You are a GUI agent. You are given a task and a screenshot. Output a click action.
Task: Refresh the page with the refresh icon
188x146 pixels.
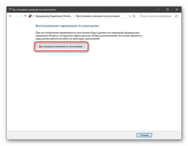pyautogui.click(x=134, y=16)
